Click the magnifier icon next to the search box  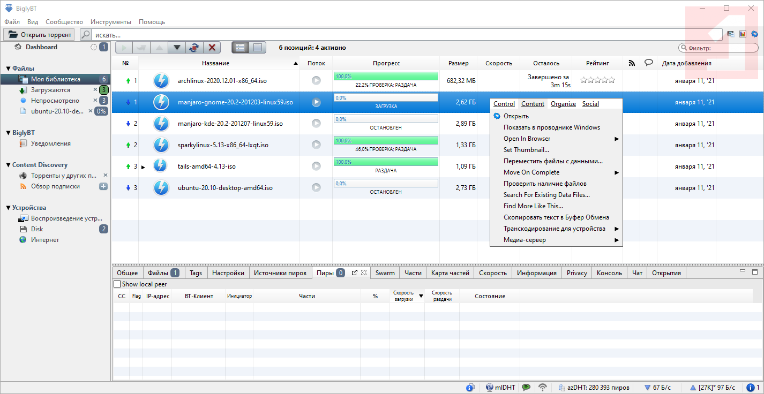pyautogui.click(x=86, y=35)
